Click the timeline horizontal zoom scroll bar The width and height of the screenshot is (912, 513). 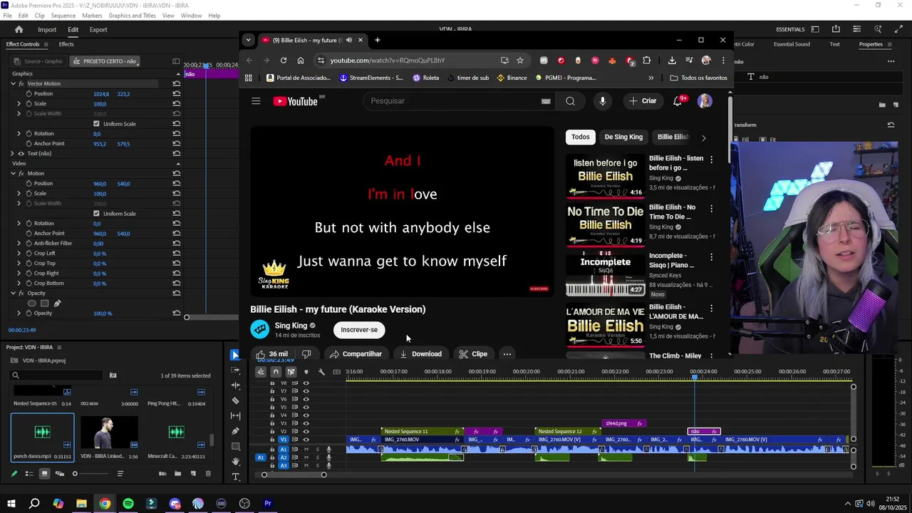(x=294, y=475)
